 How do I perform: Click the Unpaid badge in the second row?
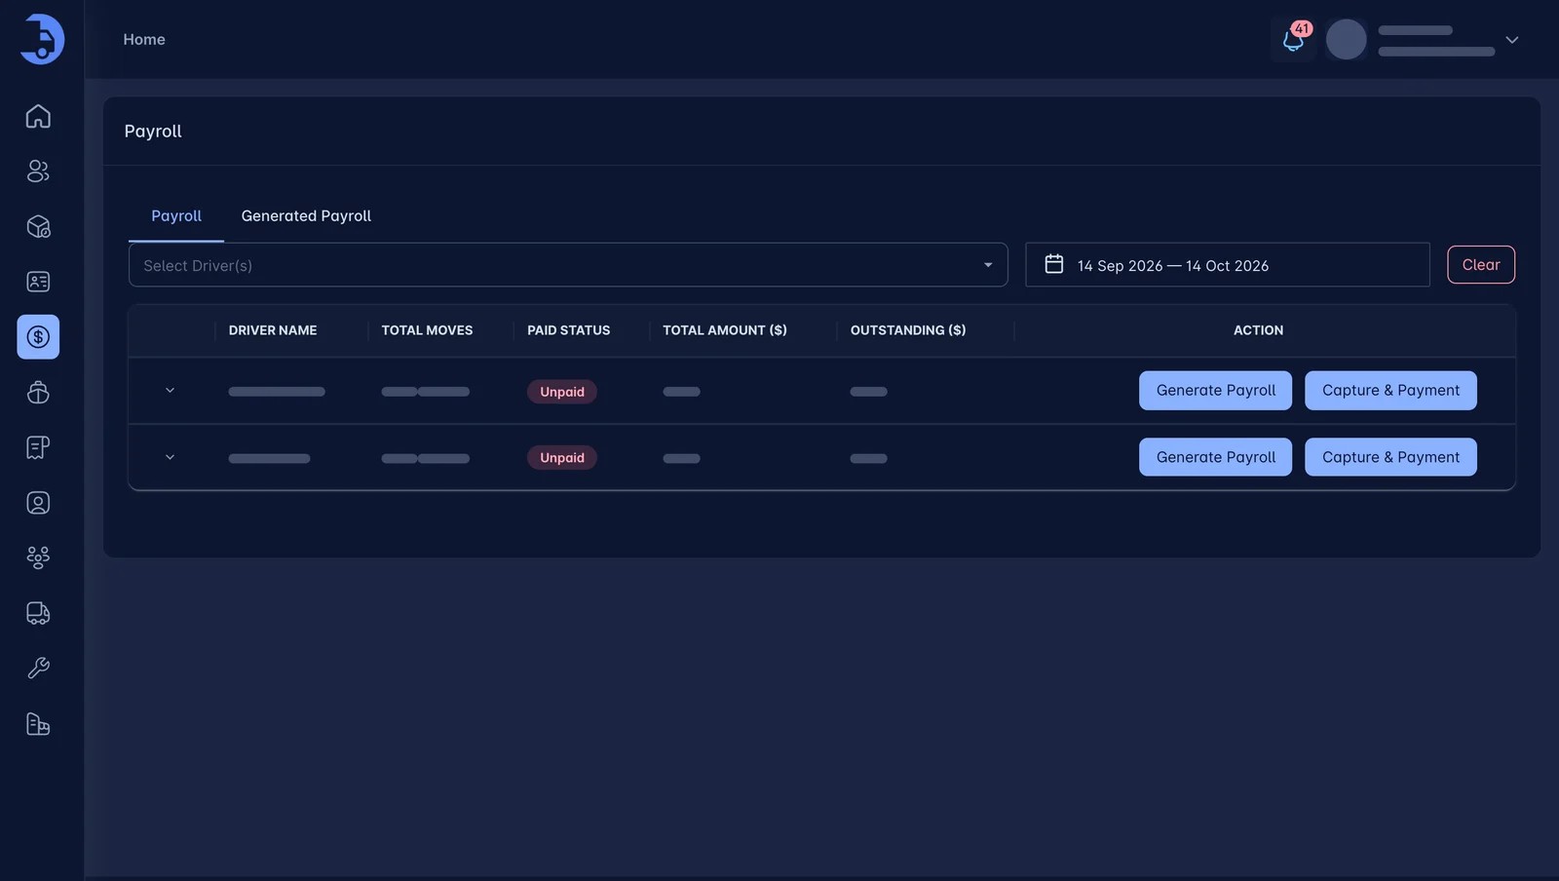point(562,458)
